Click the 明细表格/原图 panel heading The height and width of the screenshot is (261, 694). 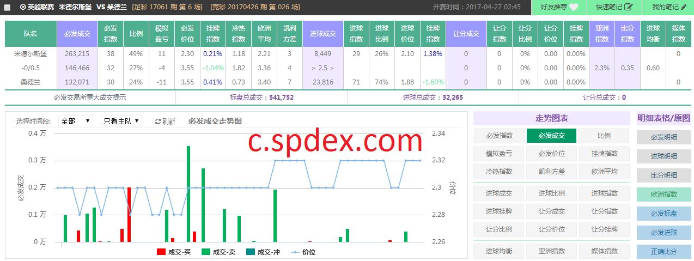[x=664, y=118]
